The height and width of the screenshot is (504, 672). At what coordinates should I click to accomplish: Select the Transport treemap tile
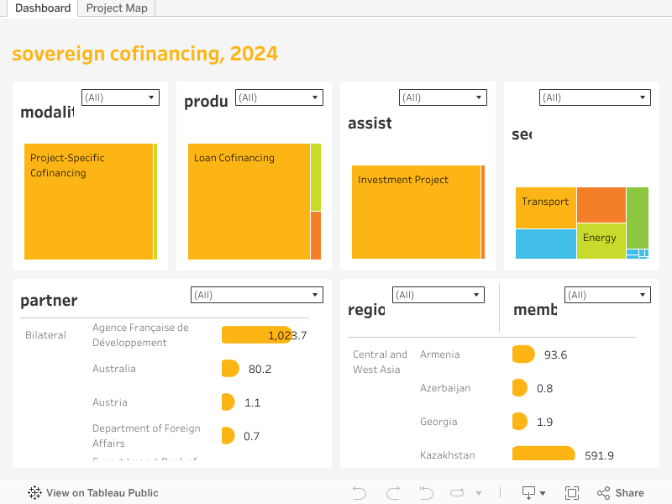coord(545,207)
